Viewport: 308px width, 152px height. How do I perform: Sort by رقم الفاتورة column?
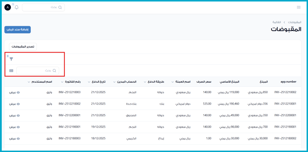(x=71, y=82)
